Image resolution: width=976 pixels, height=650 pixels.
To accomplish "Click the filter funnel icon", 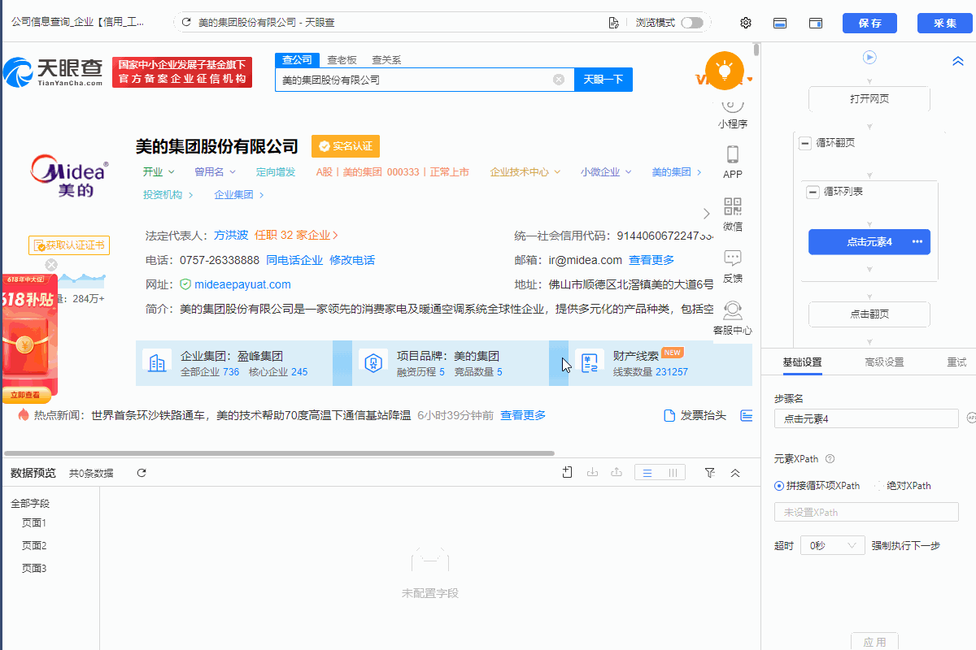I will [709, 473].
